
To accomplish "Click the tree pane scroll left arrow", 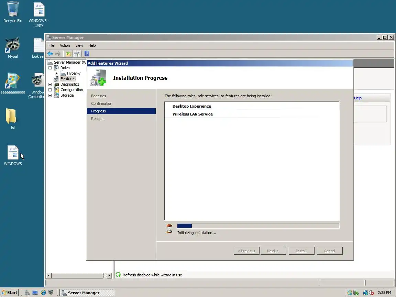I will coord(49,275).
